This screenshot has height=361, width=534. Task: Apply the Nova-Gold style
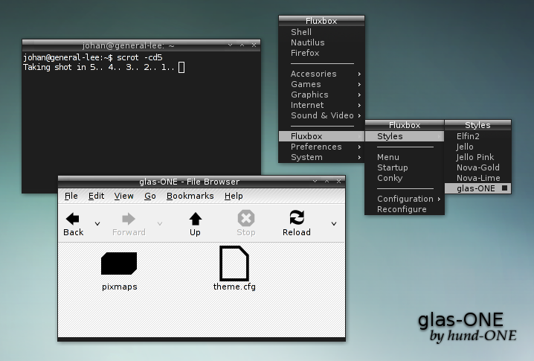coord(477,167)
